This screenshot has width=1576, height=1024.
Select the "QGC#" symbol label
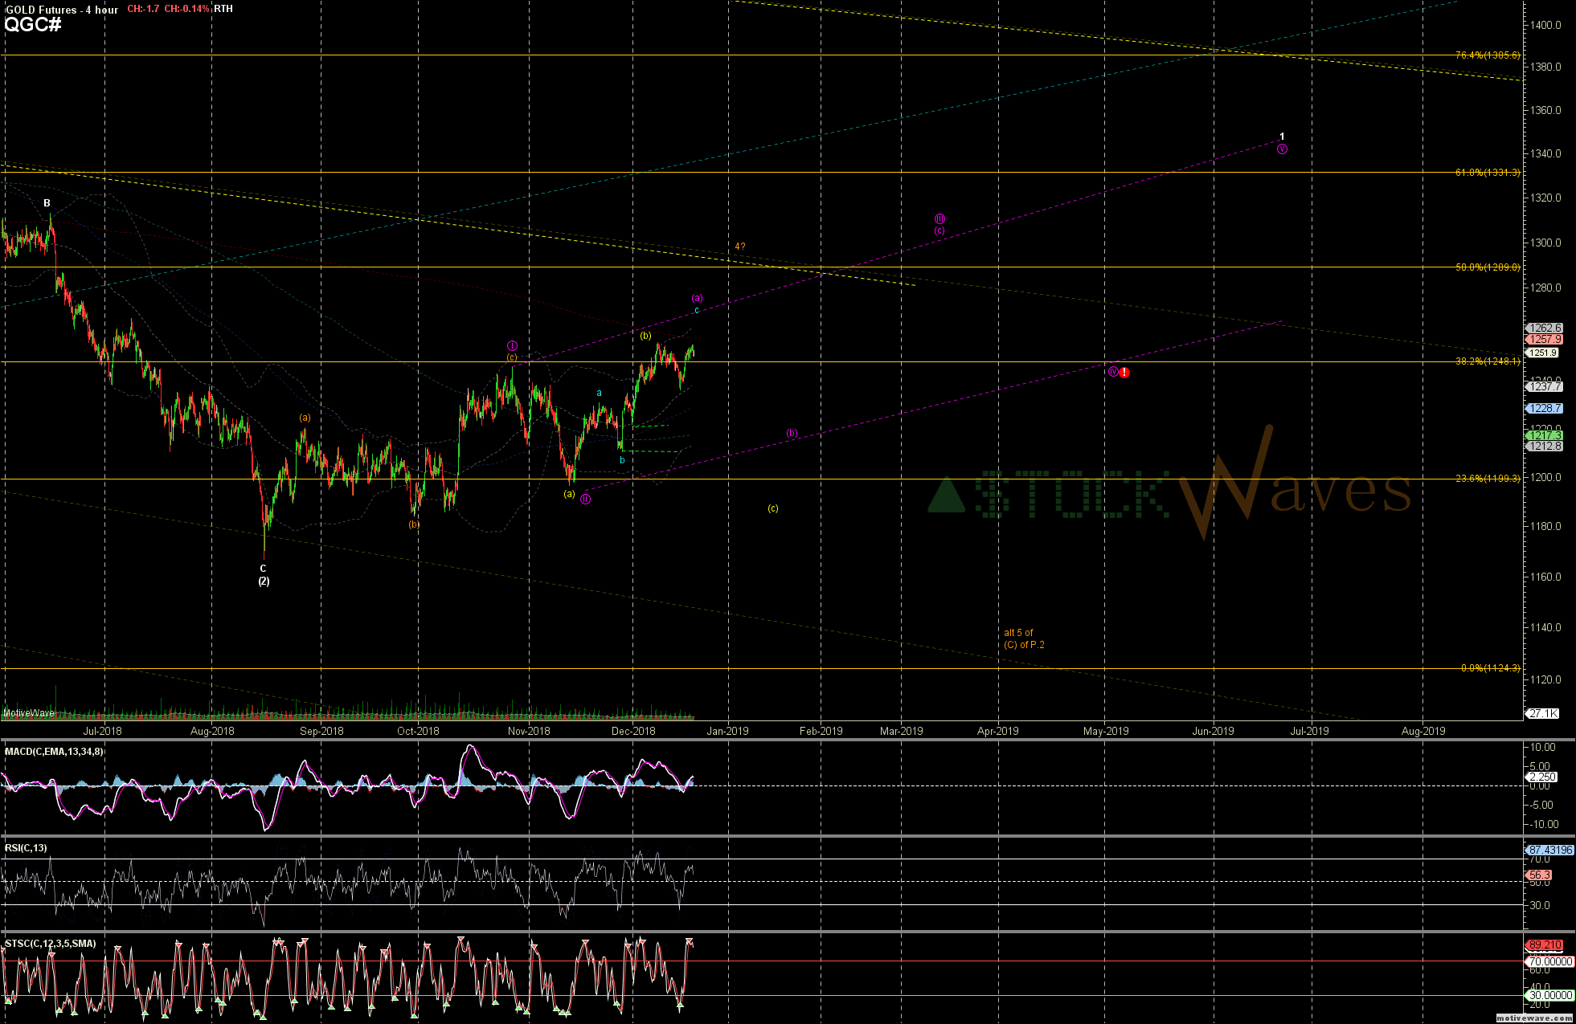tap(33, 24)
